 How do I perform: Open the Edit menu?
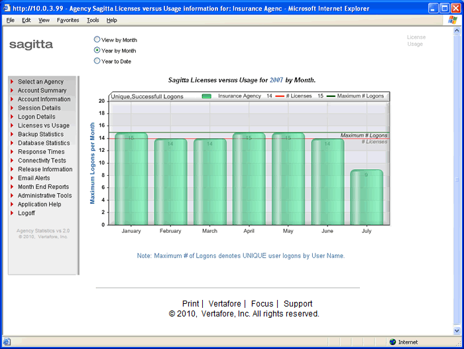point(27,20)
